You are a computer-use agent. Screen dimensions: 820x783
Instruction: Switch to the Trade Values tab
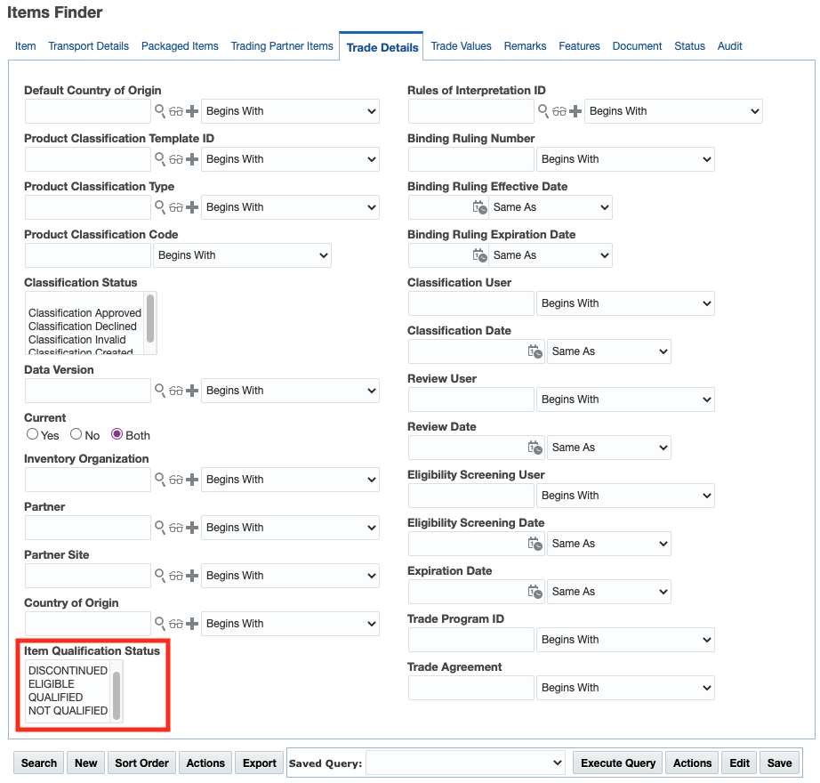click(x=461, y=46)
